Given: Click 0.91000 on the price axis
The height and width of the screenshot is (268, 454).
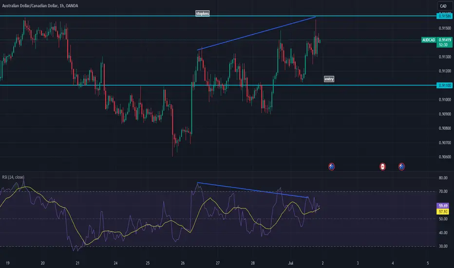Looking at the screenshot, I should [445, 100].
